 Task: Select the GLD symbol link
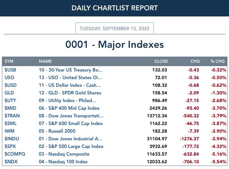point(9,93)
